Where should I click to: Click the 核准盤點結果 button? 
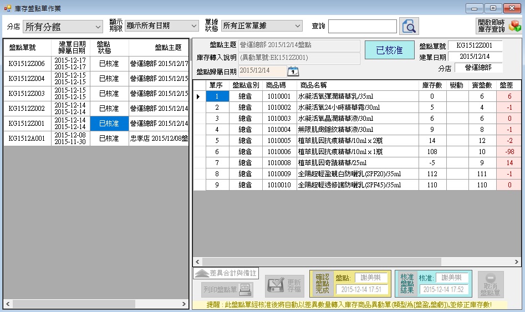[407, 283]
